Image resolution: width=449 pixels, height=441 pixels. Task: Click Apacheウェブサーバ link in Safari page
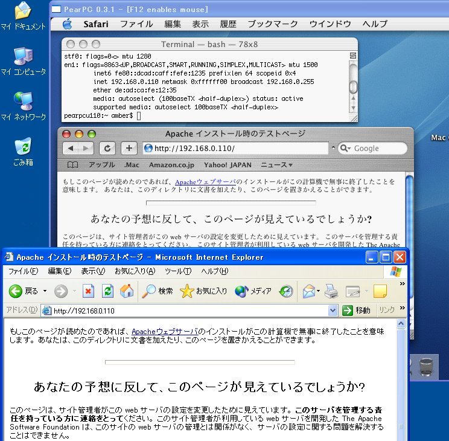pos(205,182)
